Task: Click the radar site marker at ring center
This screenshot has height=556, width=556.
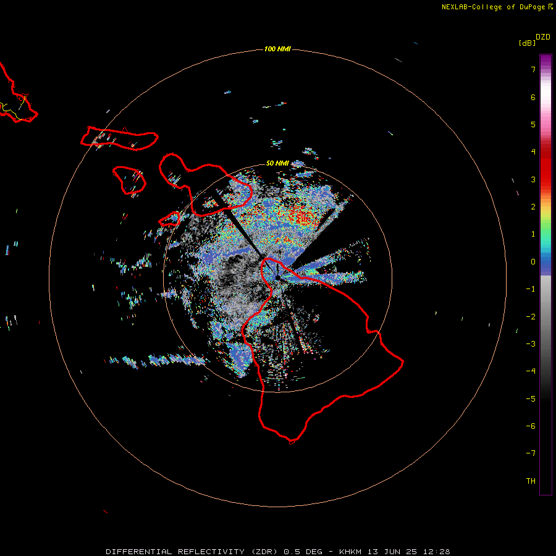Action: 277,277
